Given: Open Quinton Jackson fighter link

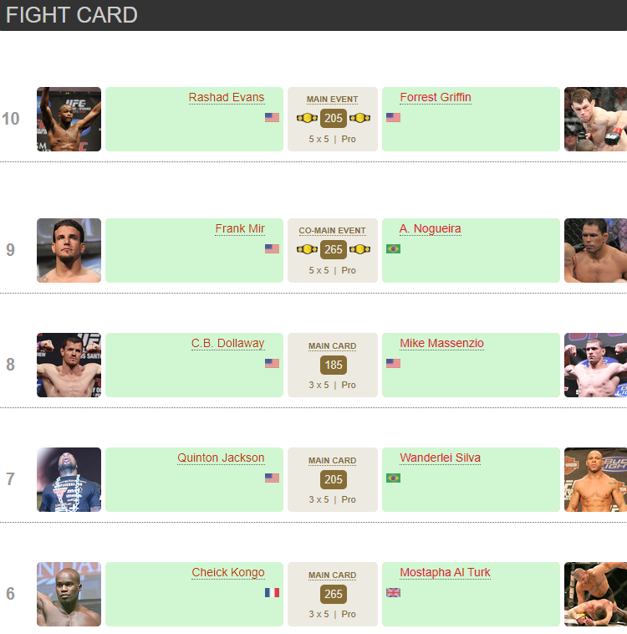Looking at the screenshot, I should 221,458.
